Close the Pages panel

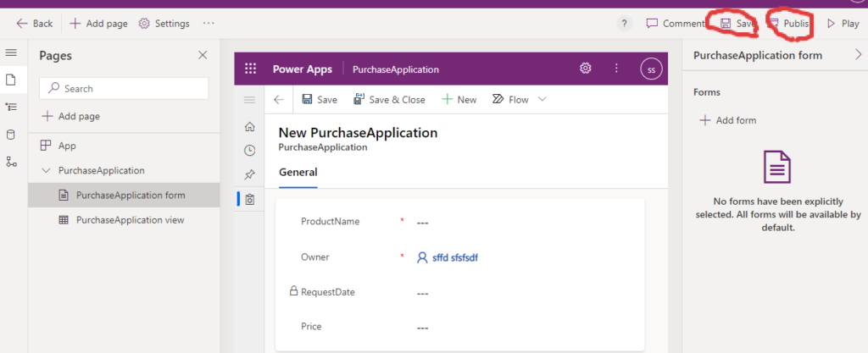click(x=203, y=55)
